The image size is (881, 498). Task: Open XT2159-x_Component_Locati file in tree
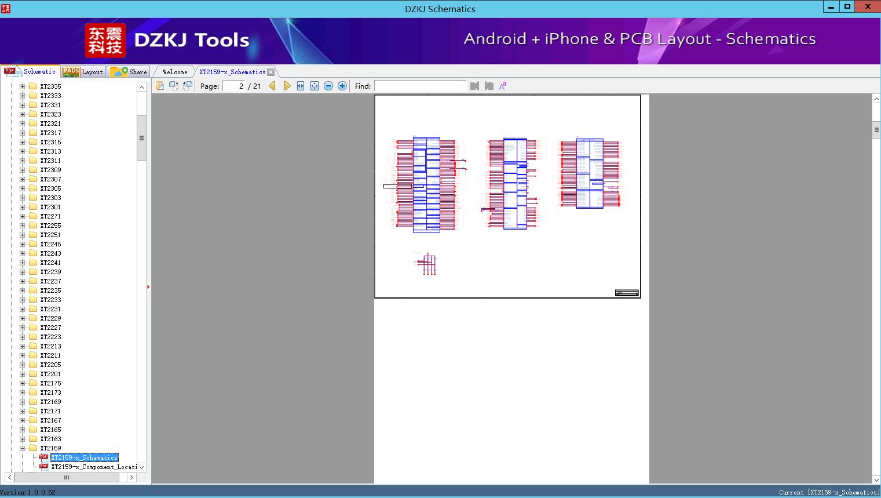click(x=94, y=467)
